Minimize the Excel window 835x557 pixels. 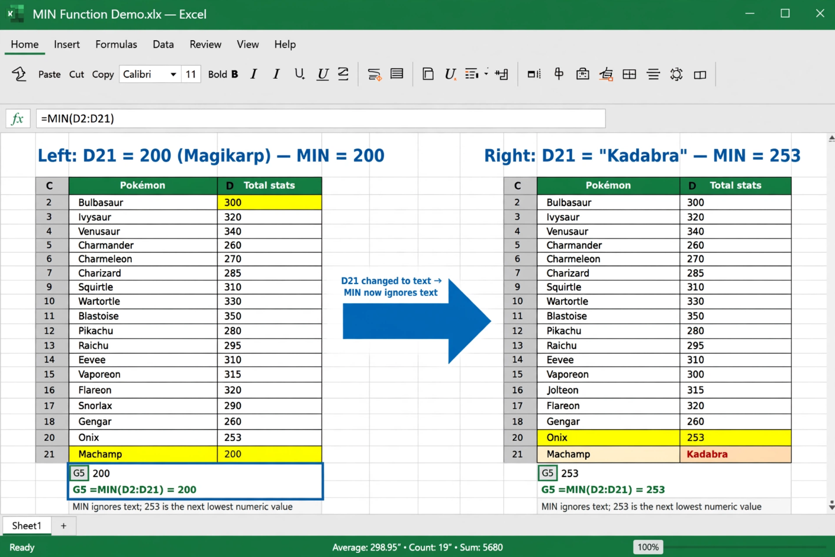coord(750,14)
